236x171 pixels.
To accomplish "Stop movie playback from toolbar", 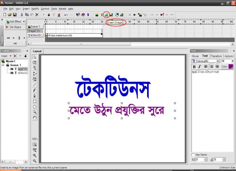I will click(x=130, y=15).
